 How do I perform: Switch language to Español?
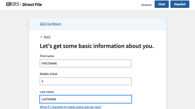click(x=180, y=4)
